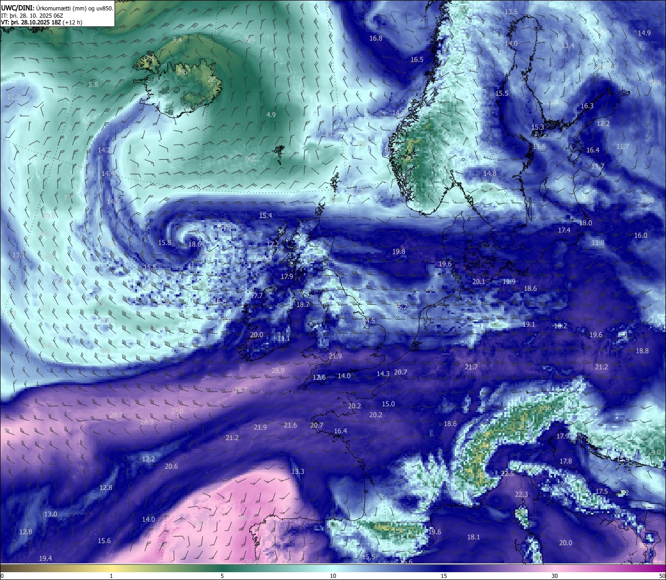Click the 11.9 value on the map
Viewport: 666px width, 580px height.
pyautogui.click(x=509, y=282)
